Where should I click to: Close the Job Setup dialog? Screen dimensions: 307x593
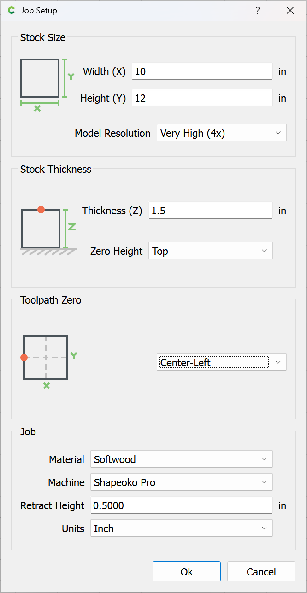click(x=290, y=11)
